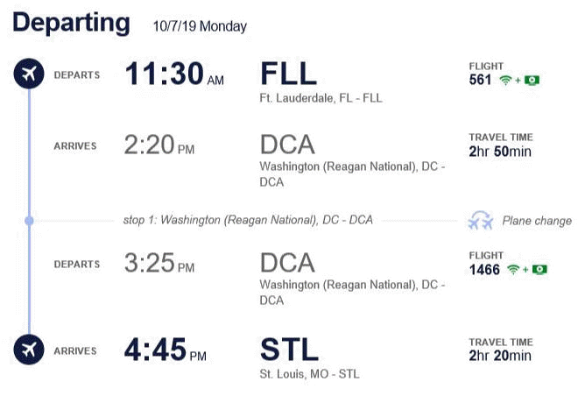Click the Plane change icon with two airplanes
Screen dimensions: 585x396
(481, 220)
